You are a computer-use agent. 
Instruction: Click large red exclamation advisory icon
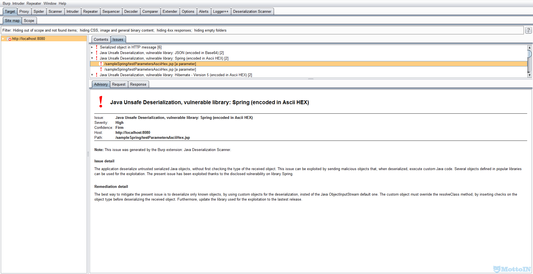click(101, 102)
